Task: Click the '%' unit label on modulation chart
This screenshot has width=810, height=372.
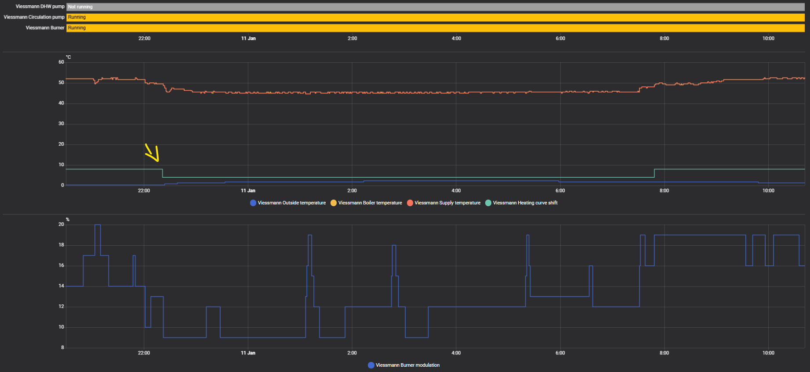Action: click(68, 219)
